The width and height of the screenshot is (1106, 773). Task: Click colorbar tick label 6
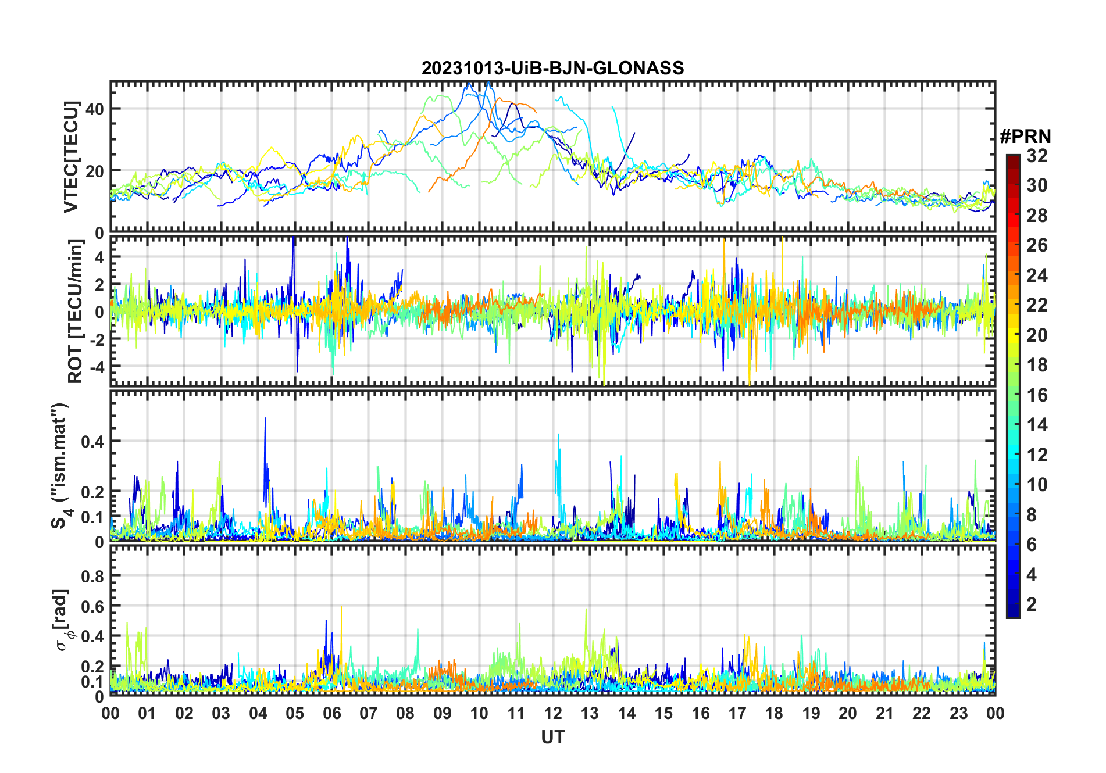click(1032, 545)
